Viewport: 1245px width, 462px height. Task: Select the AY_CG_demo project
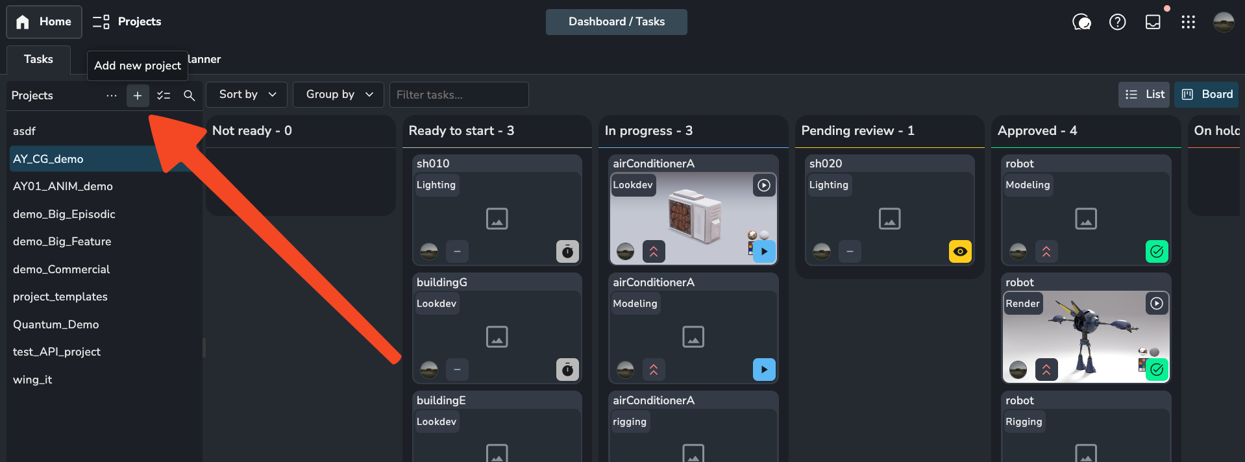tap(104, 159)
